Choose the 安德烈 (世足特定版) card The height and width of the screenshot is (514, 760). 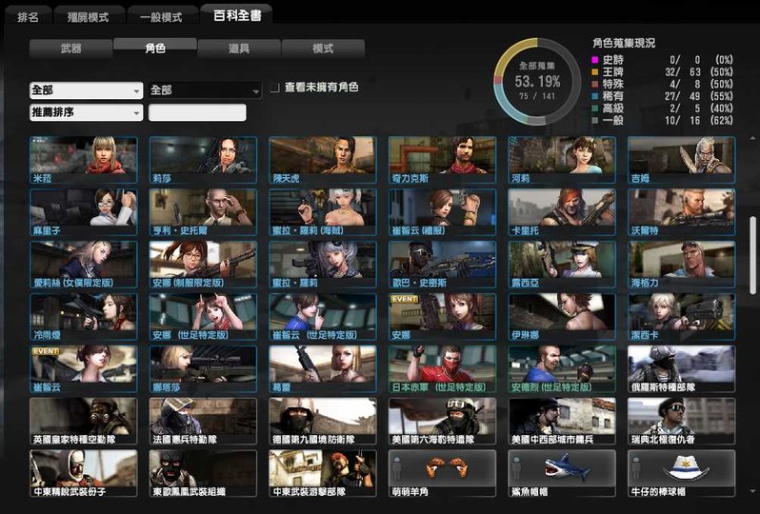[562, 369]
